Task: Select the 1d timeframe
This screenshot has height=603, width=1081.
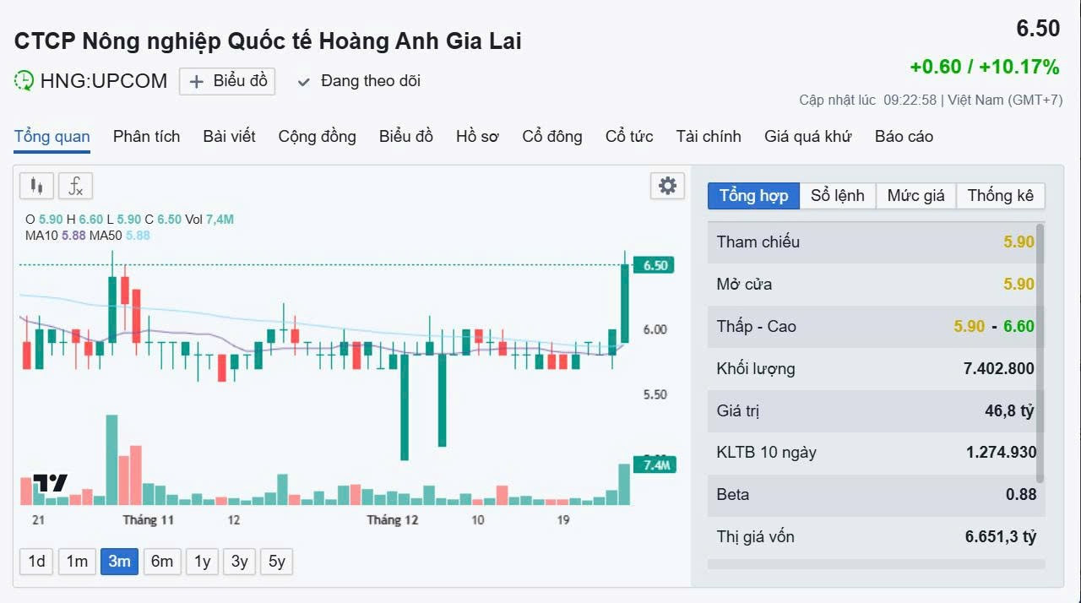Action: click(x=36, y=562)
